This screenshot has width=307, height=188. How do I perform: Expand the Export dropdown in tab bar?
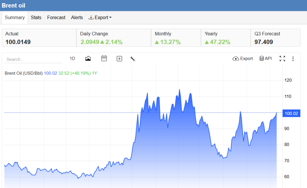100,18
